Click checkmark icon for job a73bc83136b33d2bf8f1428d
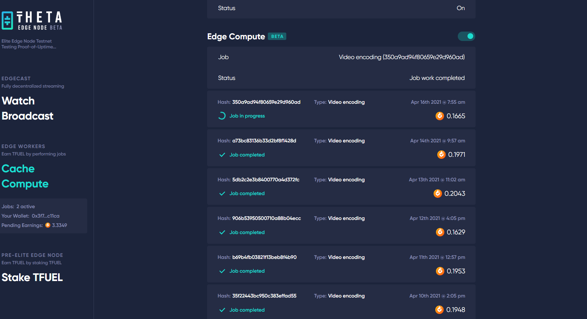Viewport: 587px width, 319px height. pos(222,155)
